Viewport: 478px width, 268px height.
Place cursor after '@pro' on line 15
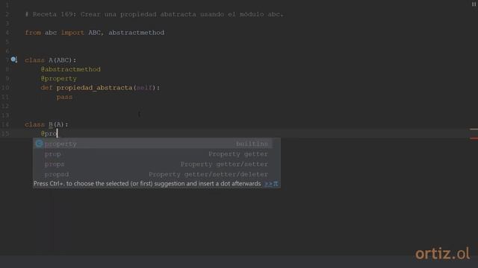tap(58, 133)
